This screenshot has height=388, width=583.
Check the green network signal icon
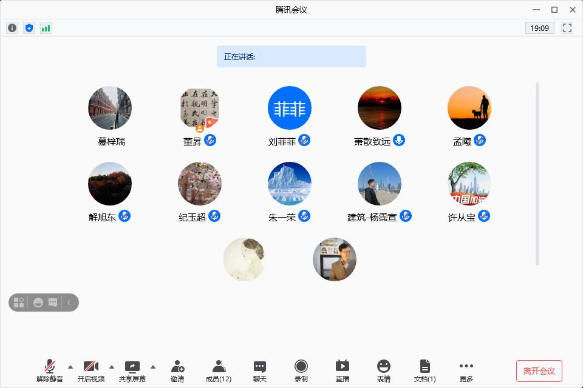pyautogui.click(x=46, y=28)
